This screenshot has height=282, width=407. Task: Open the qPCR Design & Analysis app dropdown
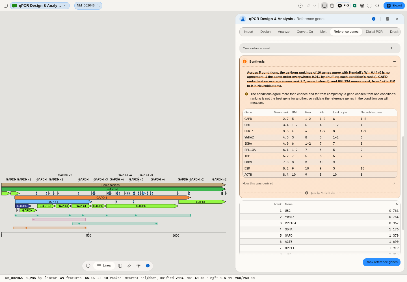(40, 6)
